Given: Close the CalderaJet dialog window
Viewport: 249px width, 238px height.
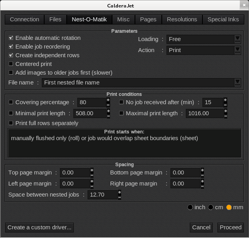Looking at the screenshot, I should pyautogui.click(x=244, y=6).
